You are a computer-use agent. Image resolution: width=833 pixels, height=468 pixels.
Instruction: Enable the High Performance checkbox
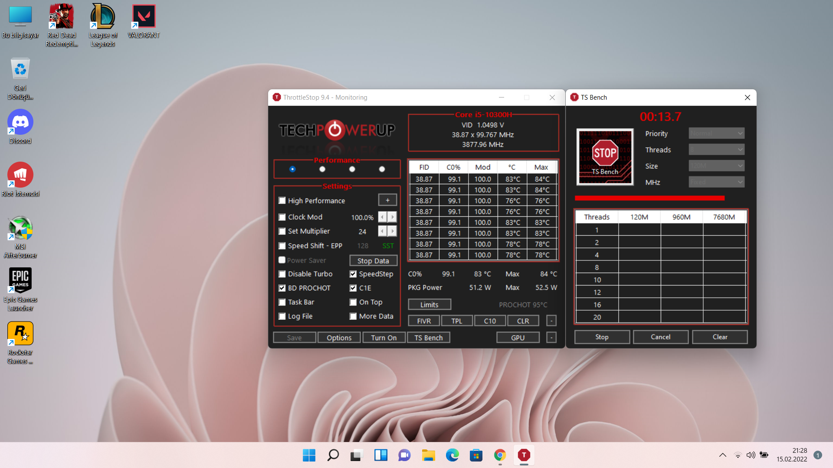click(x=282, y=200)
